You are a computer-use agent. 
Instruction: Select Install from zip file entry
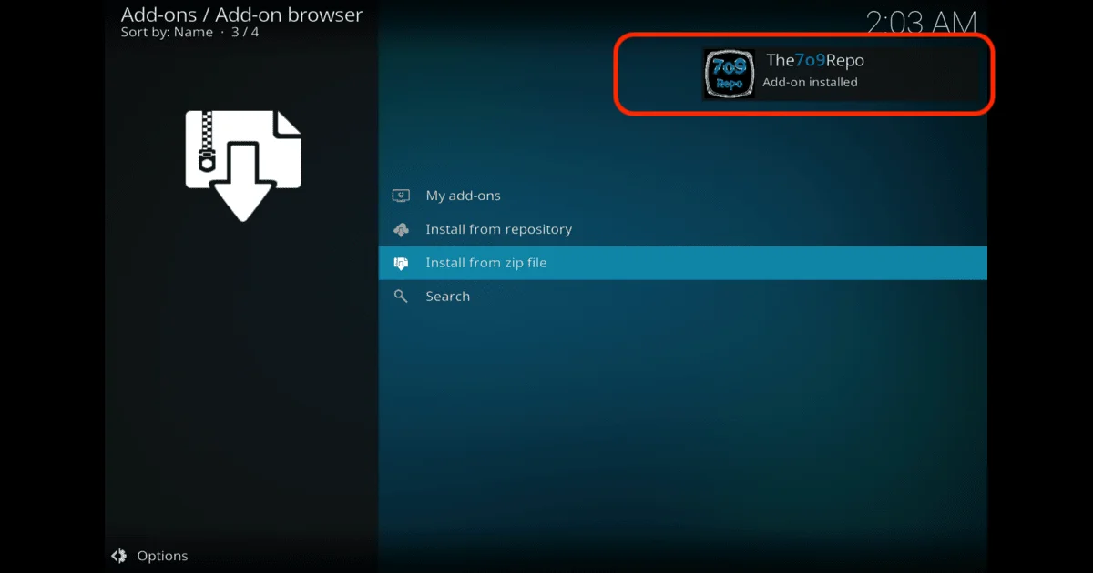(x=485, y=262)
